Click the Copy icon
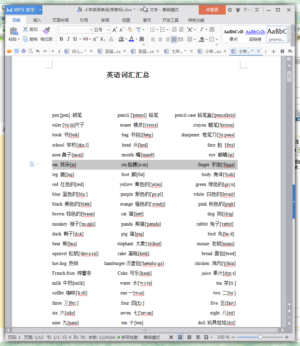 tap(25, 39)
